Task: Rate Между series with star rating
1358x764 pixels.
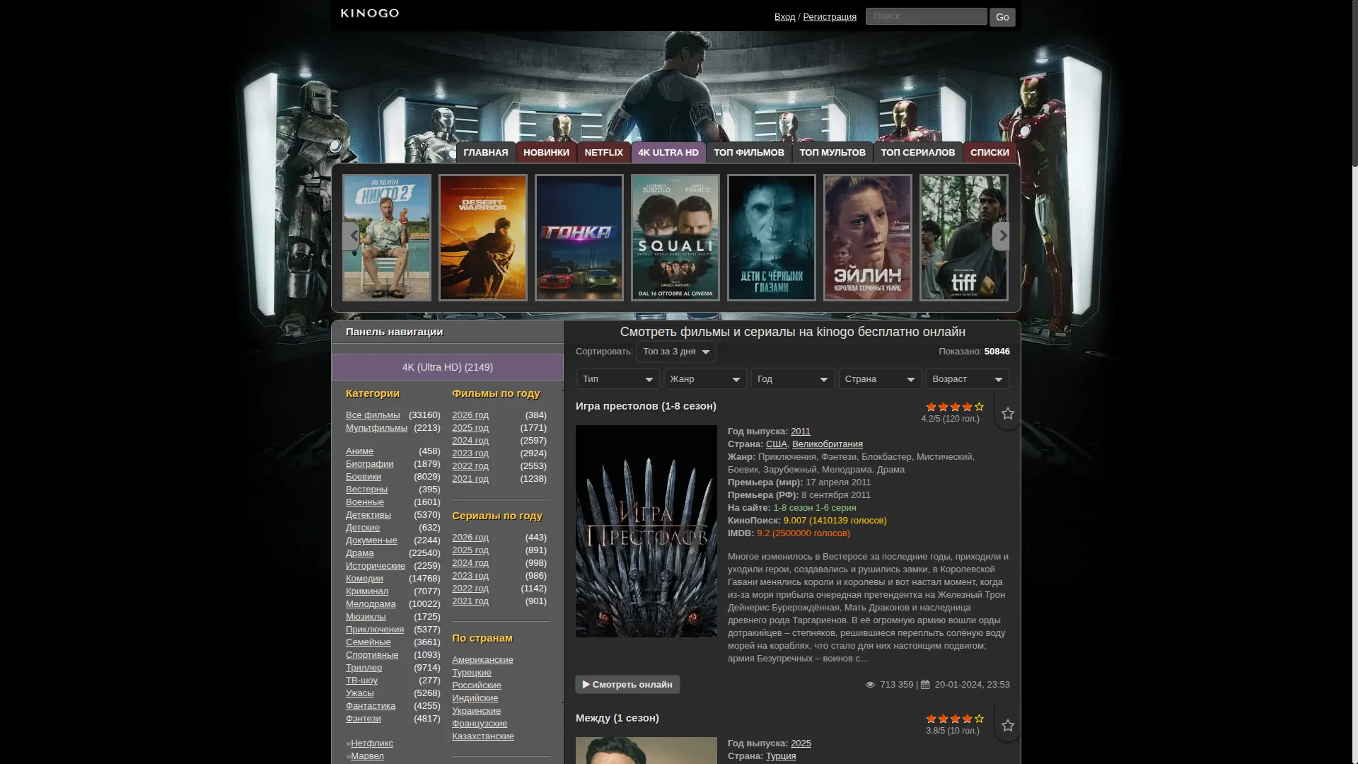Action: click(955, 719)
